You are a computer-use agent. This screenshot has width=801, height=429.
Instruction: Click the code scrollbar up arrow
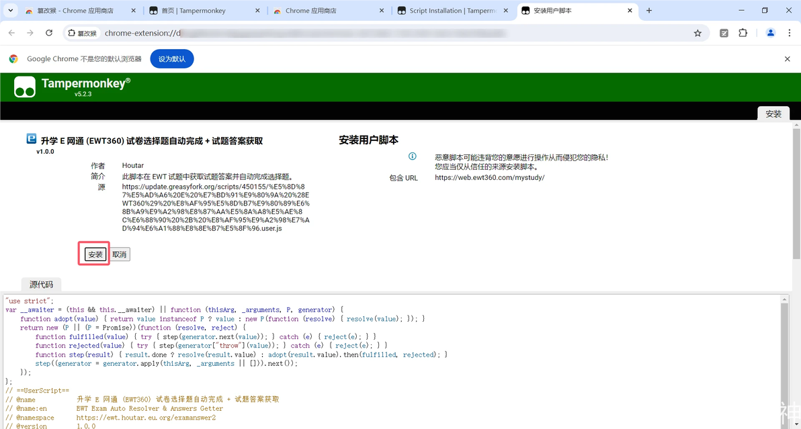click(785, 299)
